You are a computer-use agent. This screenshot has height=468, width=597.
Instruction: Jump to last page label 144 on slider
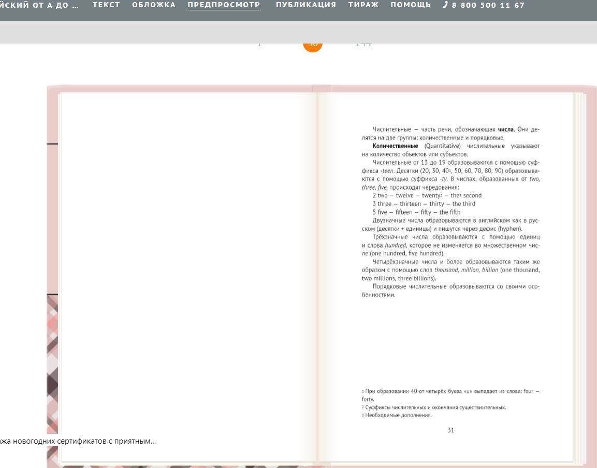pyautogui.click(x=363, y=44)
